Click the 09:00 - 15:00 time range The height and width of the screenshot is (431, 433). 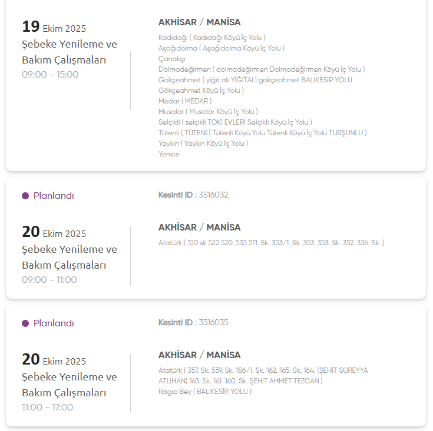[50, 75]
